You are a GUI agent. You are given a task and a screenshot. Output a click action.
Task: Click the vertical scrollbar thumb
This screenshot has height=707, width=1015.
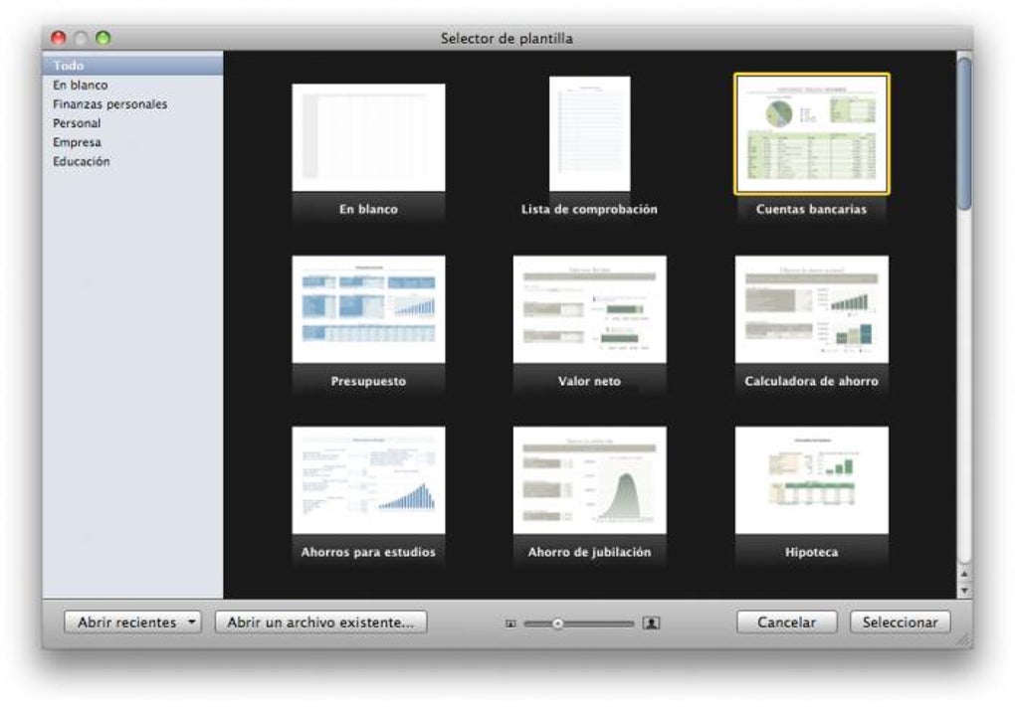click(x=964, y=133)
